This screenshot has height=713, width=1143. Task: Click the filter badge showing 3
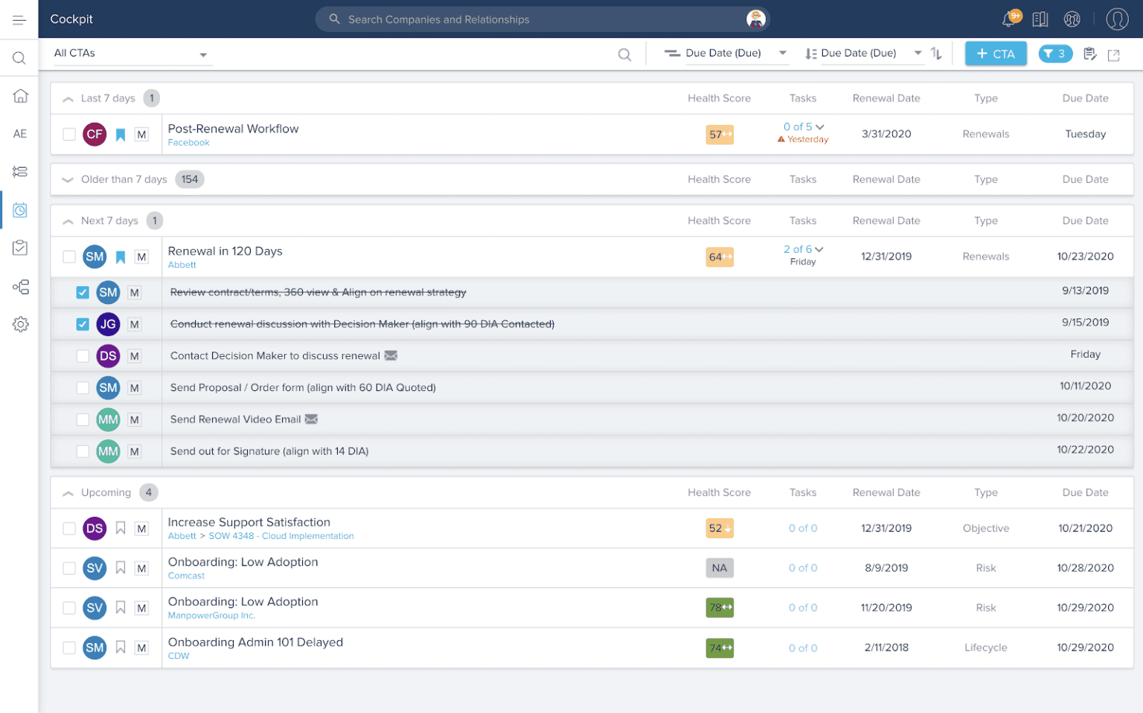tap(1054, 54)
